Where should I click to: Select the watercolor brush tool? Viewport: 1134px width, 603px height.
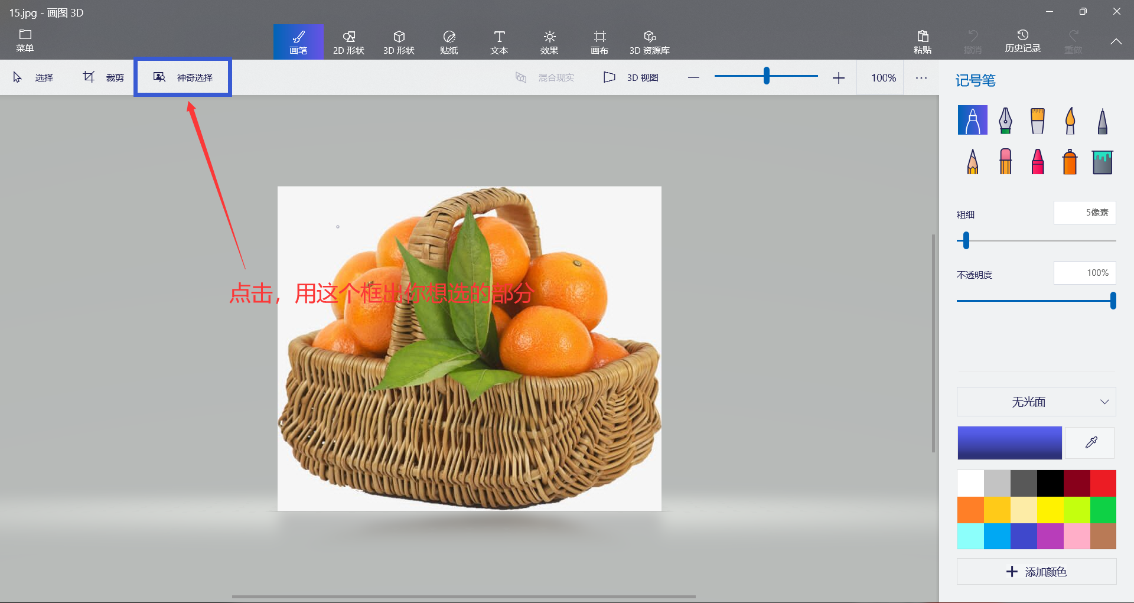(1070, 120)
